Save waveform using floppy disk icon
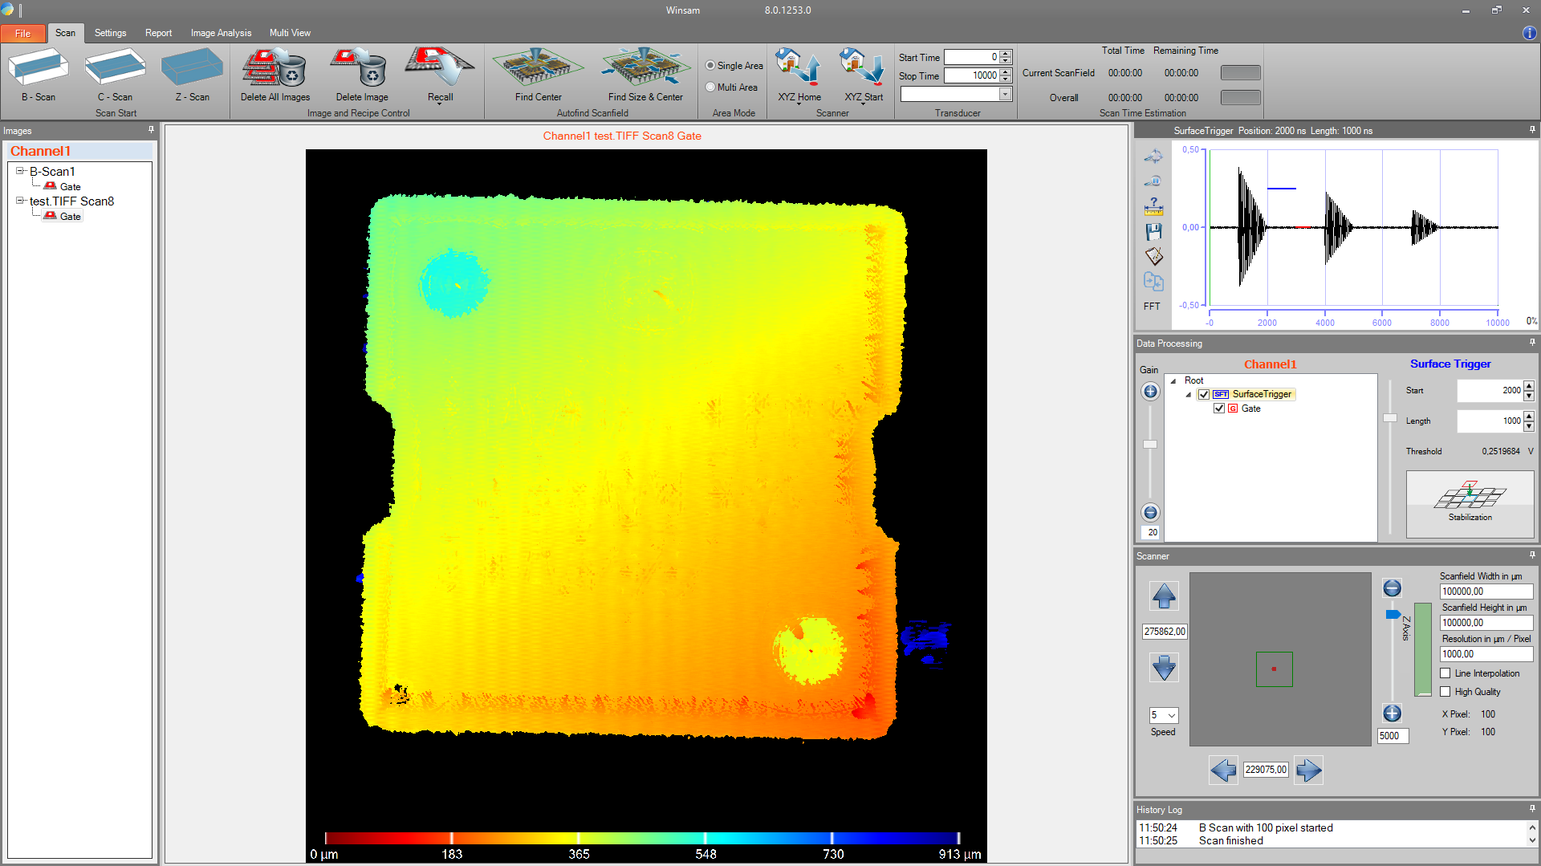Image resolution: width=1541 pixels, height=866 pixels. point(1153,232)
